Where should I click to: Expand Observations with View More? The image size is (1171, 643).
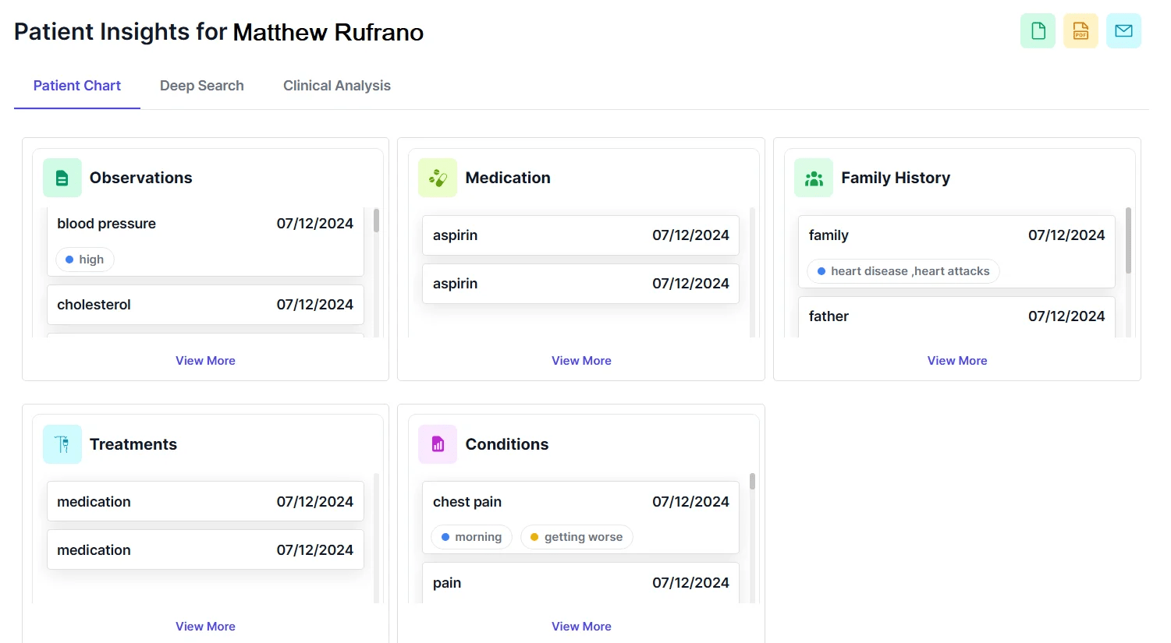(205, 361)
